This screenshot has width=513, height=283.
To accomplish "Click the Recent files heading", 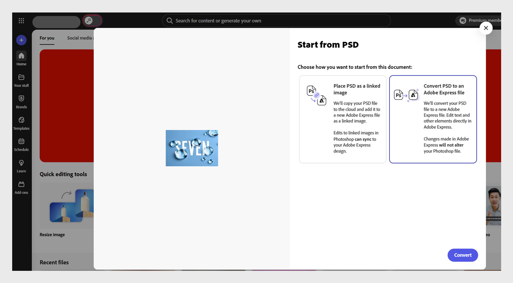I will point(54,263).
